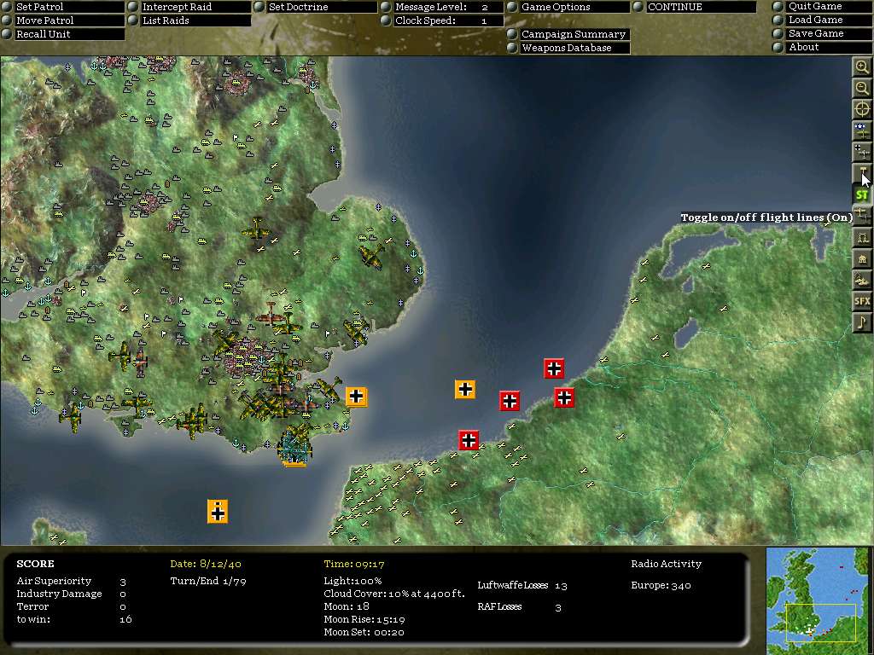Screen dimensions: 874x655
Task: Select red raid marker nearest Dutch coast
Action: pos(554,368)
